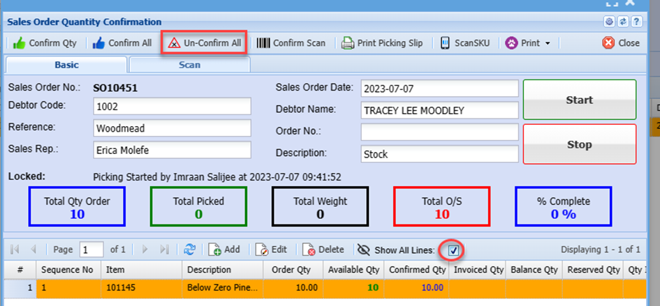Viewport: 660px width, 306px height.
Task: Click the ScanSKU button
Action: (x=465, y=43)
